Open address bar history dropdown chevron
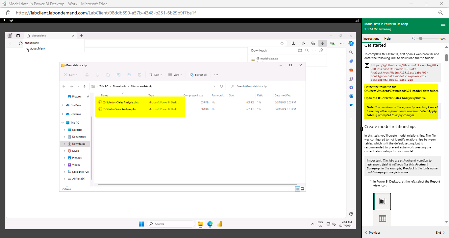The height and width of the screenshot is (238, 449). [214, 86]
